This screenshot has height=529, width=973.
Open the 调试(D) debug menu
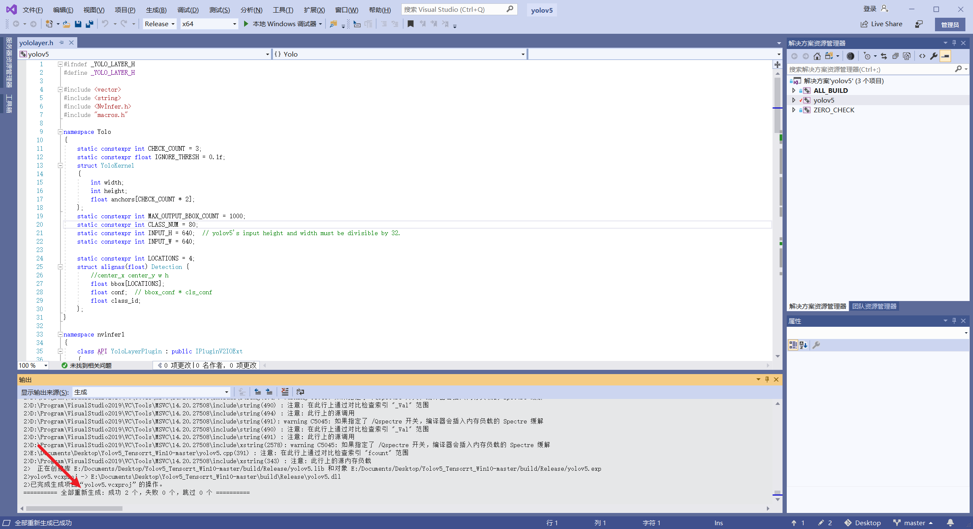[188, 10]
